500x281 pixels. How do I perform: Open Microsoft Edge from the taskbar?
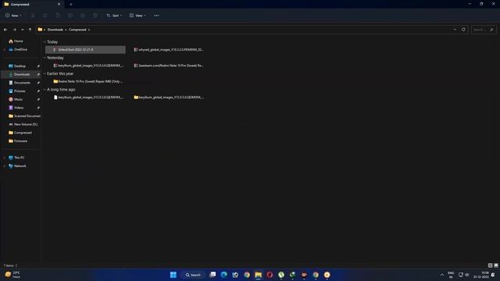[x=224, y=275]
